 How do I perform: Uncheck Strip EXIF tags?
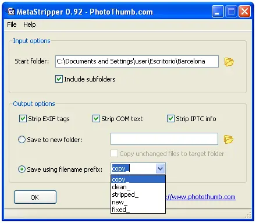[x=23, y=118]
